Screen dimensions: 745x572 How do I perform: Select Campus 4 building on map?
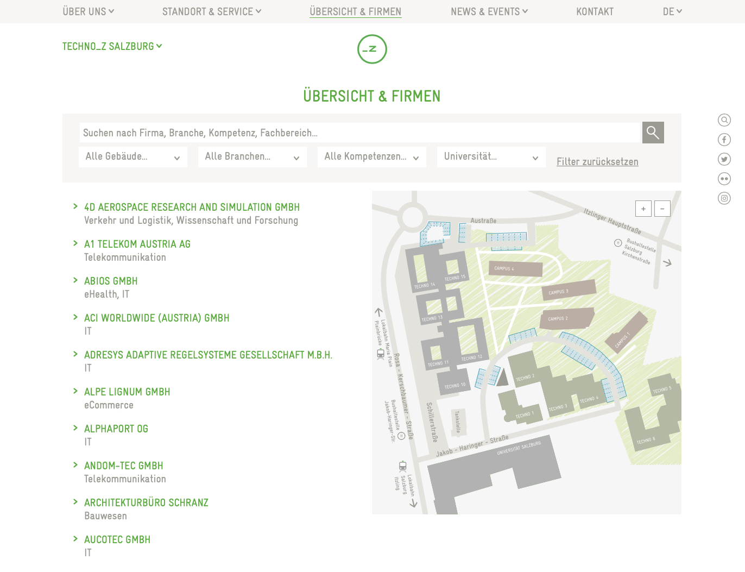pos(516,268)
